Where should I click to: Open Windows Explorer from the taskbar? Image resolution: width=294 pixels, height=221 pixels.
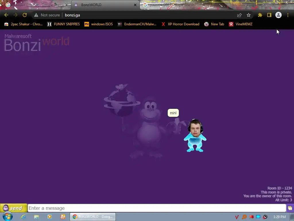click(x=36, y=217)
